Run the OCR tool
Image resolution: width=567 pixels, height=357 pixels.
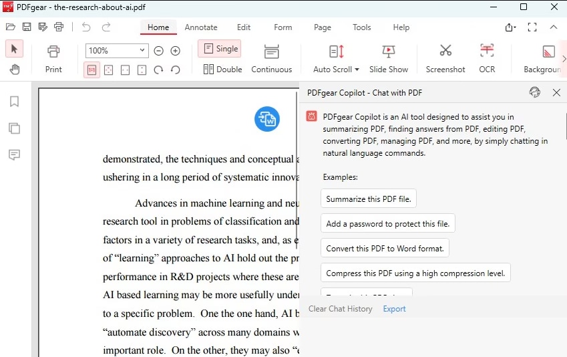487,59
